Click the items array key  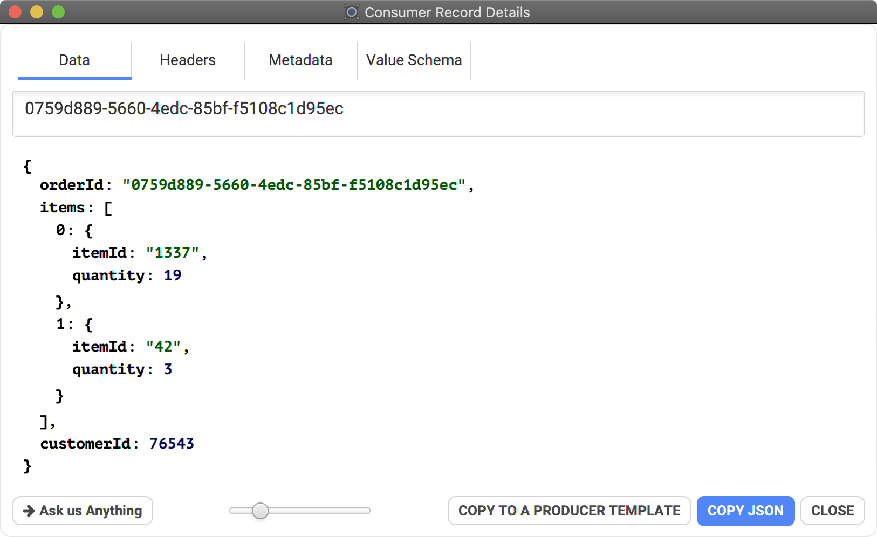[x=63, y=208]
